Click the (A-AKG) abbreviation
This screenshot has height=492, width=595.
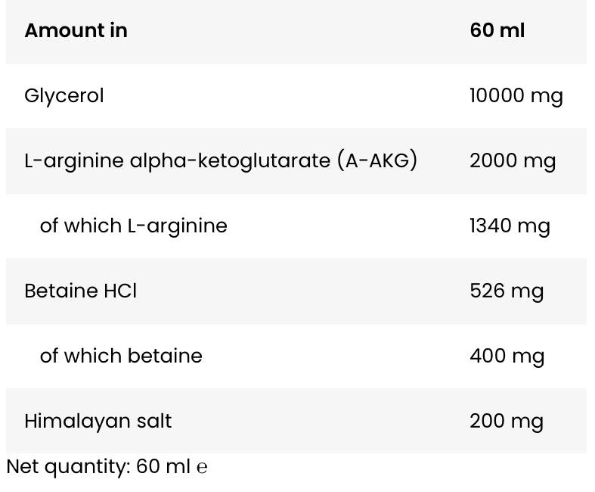[x=377, y=160]
